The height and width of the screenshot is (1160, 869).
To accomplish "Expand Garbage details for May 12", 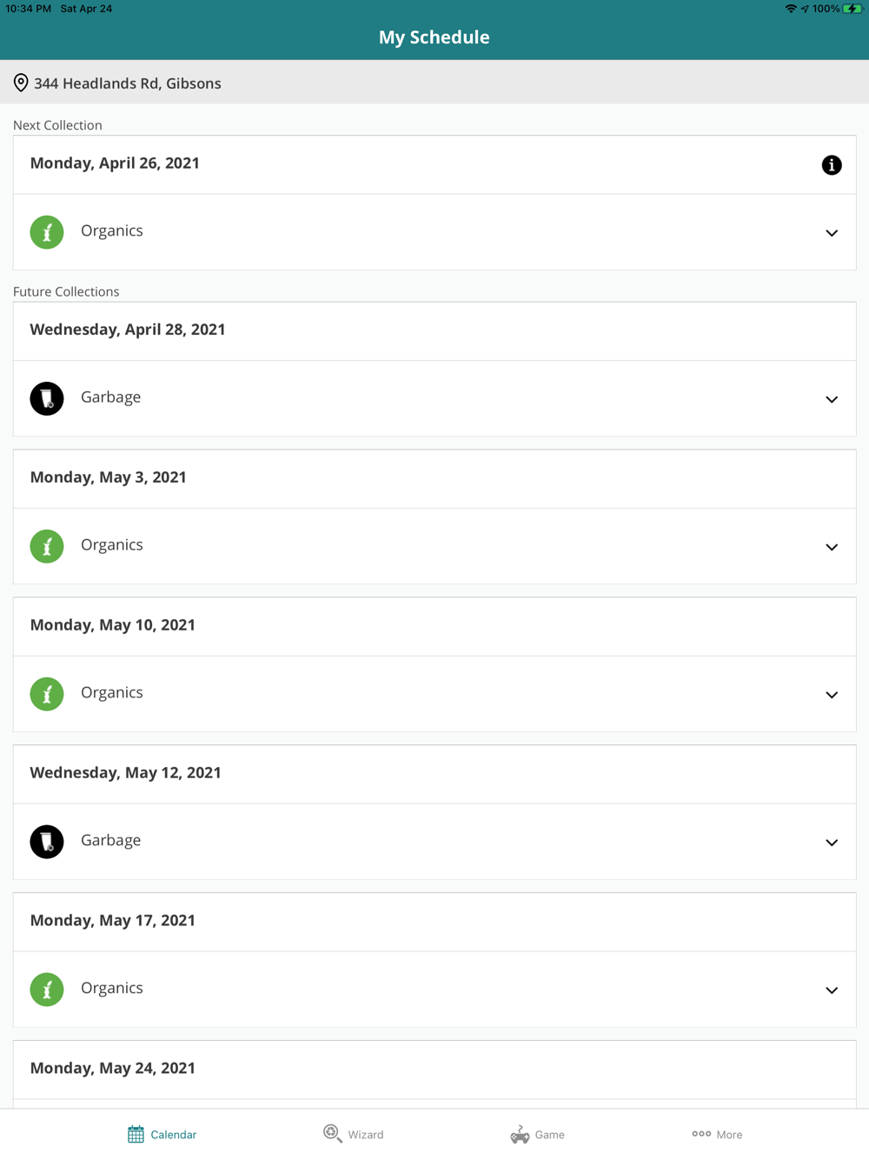I will pos(831,843).
